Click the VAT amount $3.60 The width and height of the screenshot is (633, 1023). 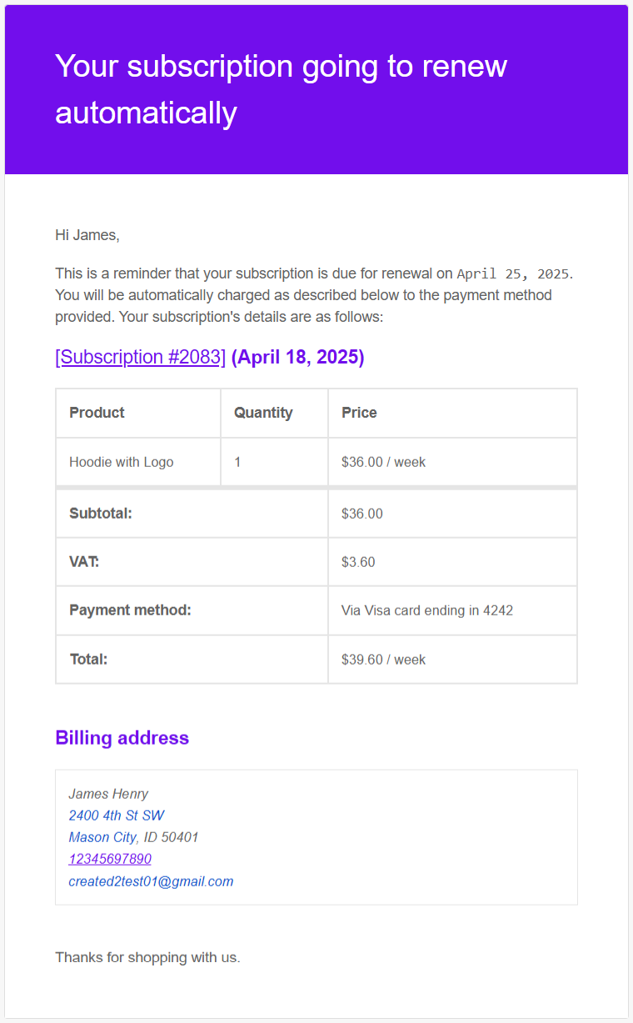pos(358,562)
